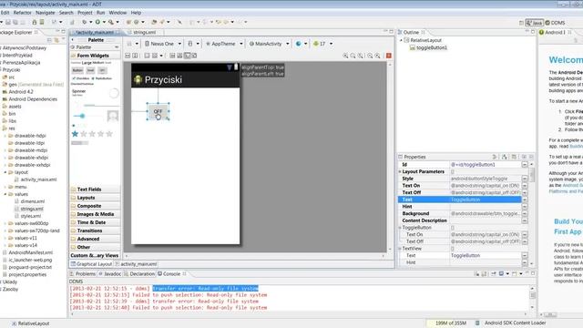Open the Navigate menu

45,13
